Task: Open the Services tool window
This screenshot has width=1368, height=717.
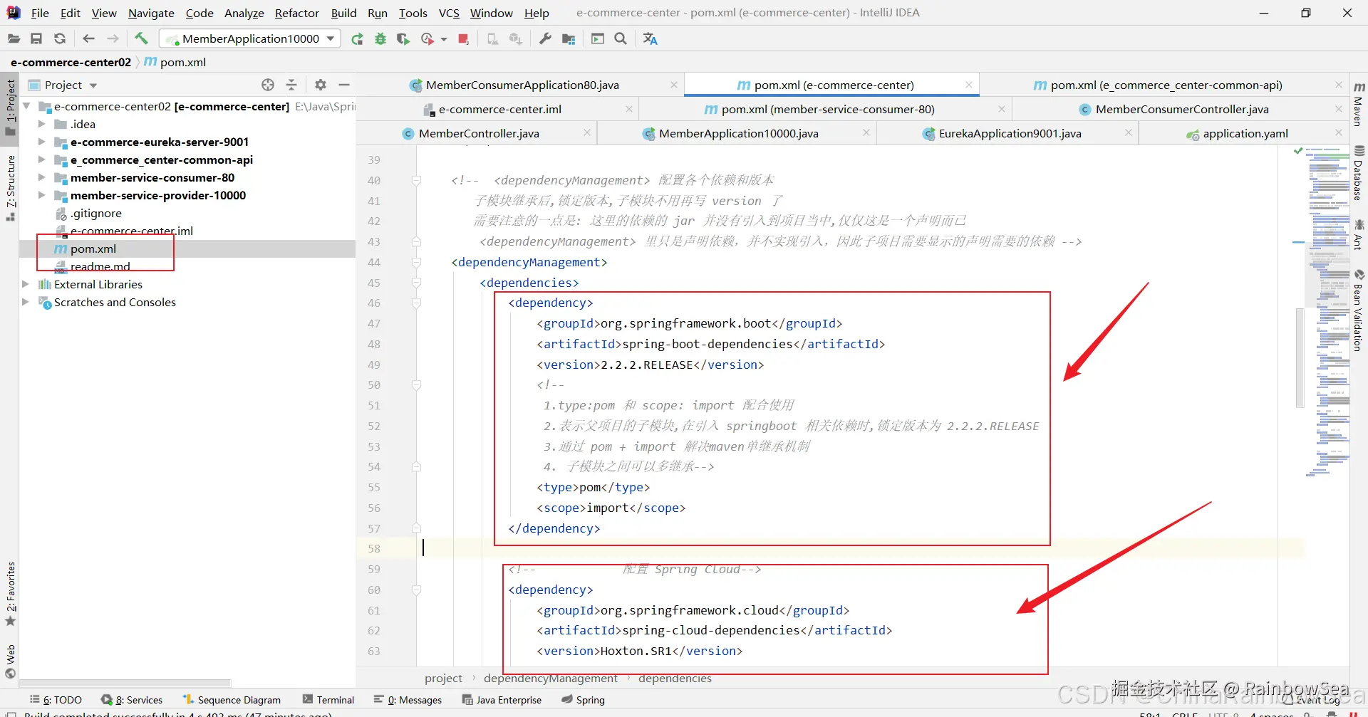Action: pos(132,700)
